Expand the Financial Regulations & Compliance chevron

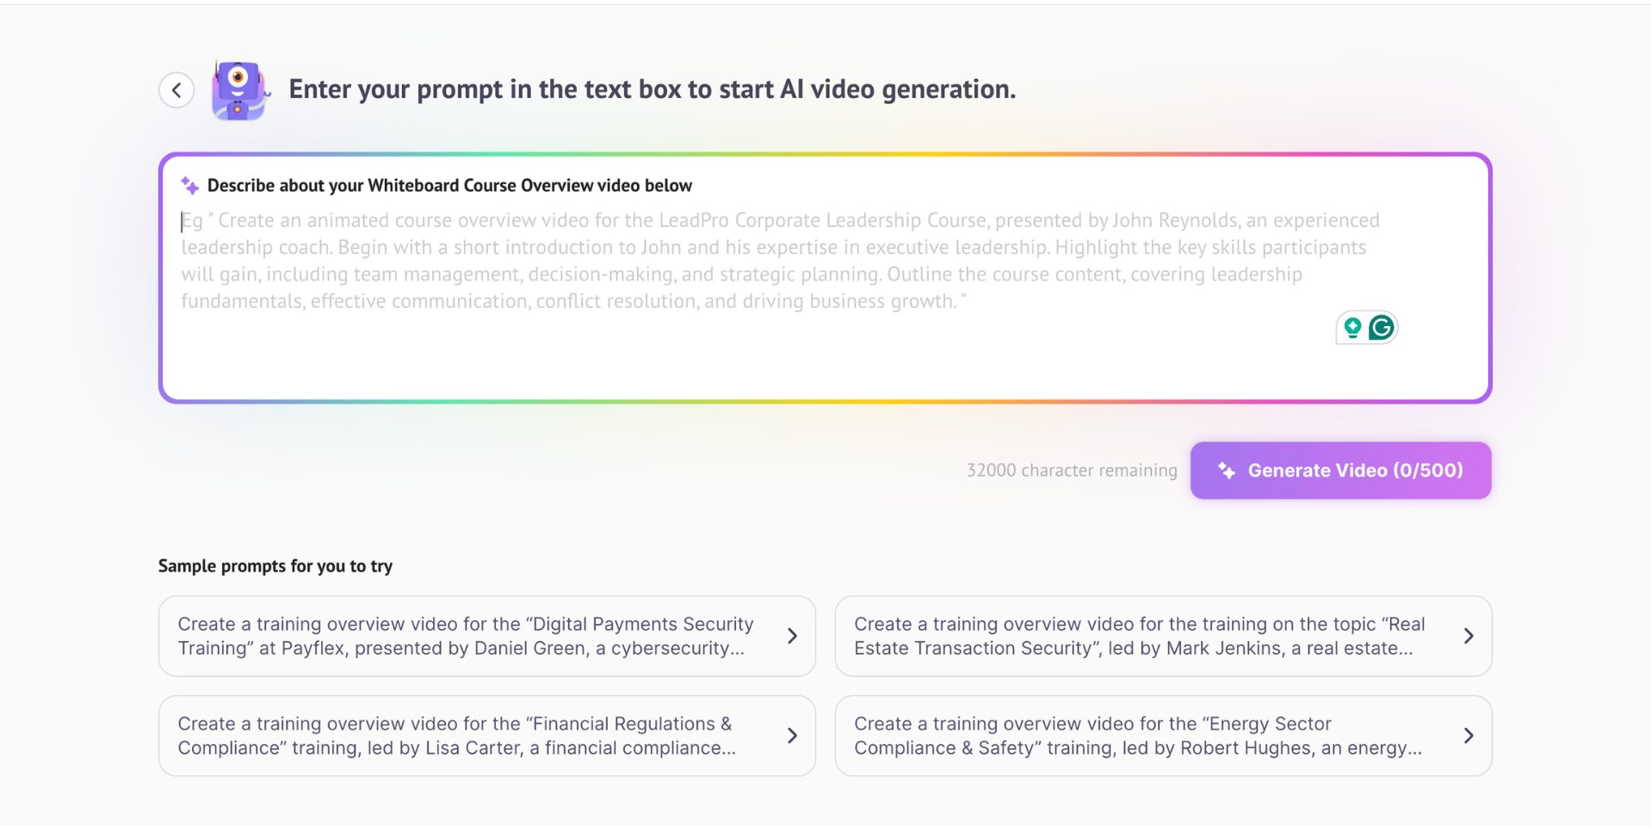[x=792, y=736]
